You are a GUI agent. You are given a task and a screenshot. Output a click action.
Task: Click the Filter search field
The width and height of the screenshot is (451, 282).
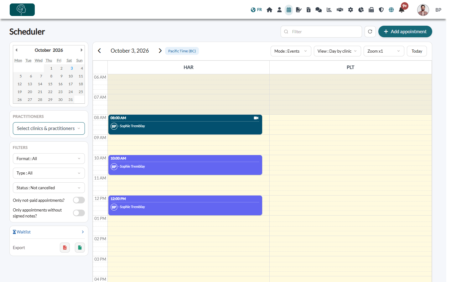(321, 32)
